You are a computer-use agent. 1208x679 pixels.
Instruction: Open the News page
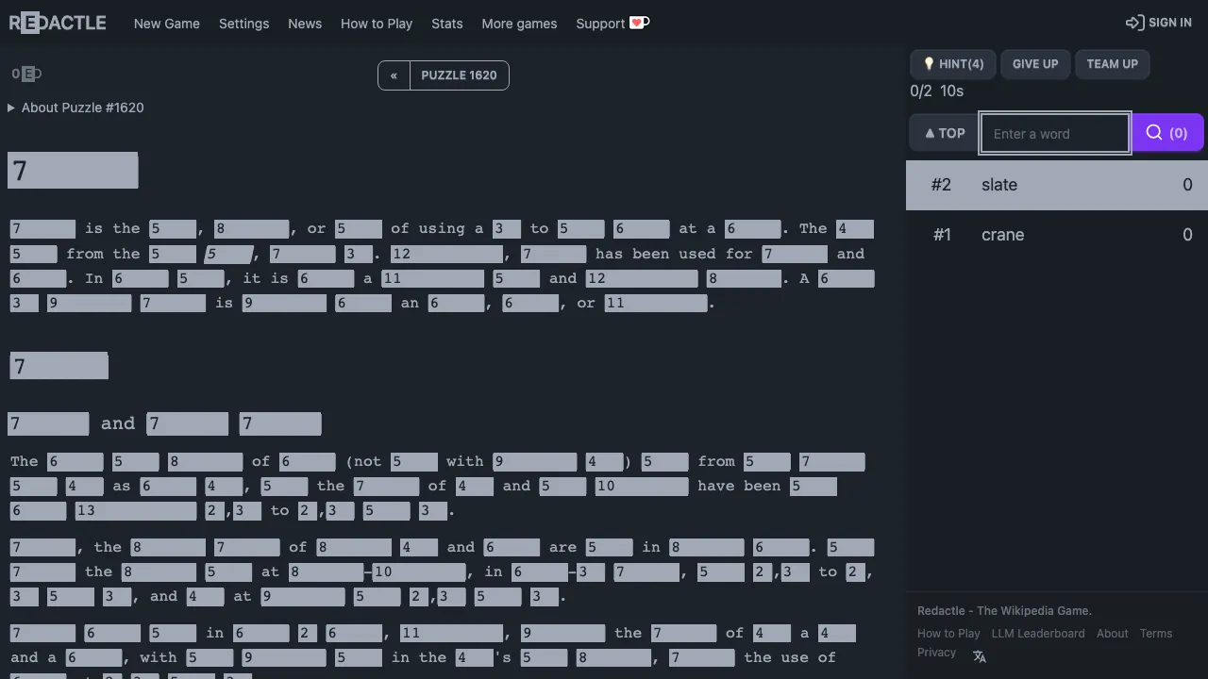point(305,24)
